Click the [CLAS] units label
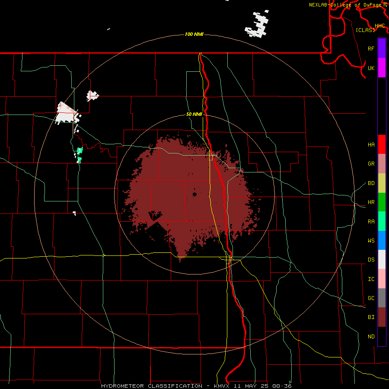389x389 pixels. pos(365,30)
